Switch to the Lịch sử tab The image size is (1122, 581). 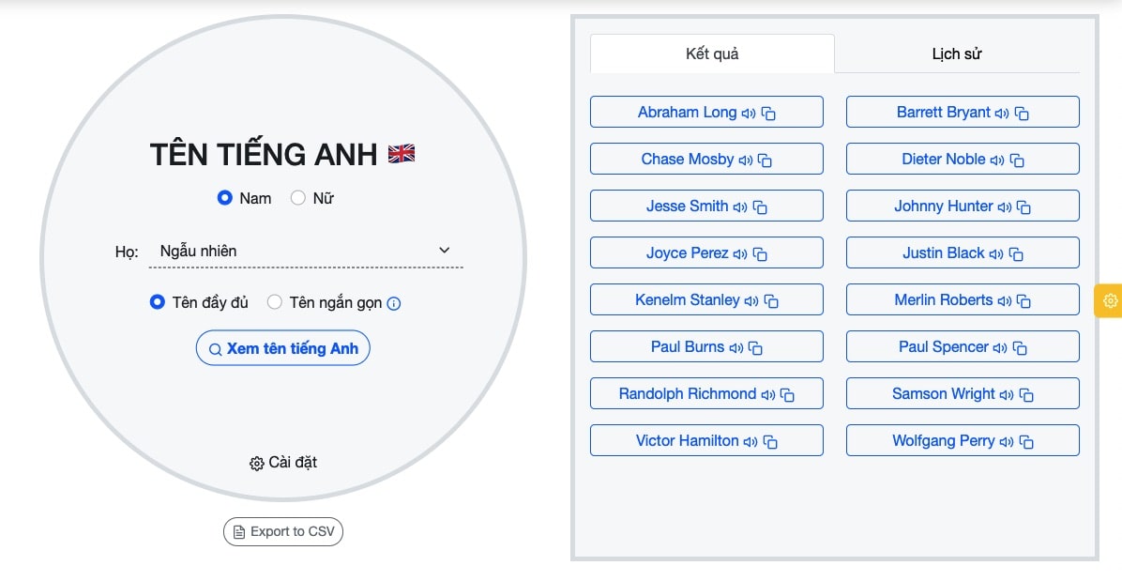pos(956,54)
